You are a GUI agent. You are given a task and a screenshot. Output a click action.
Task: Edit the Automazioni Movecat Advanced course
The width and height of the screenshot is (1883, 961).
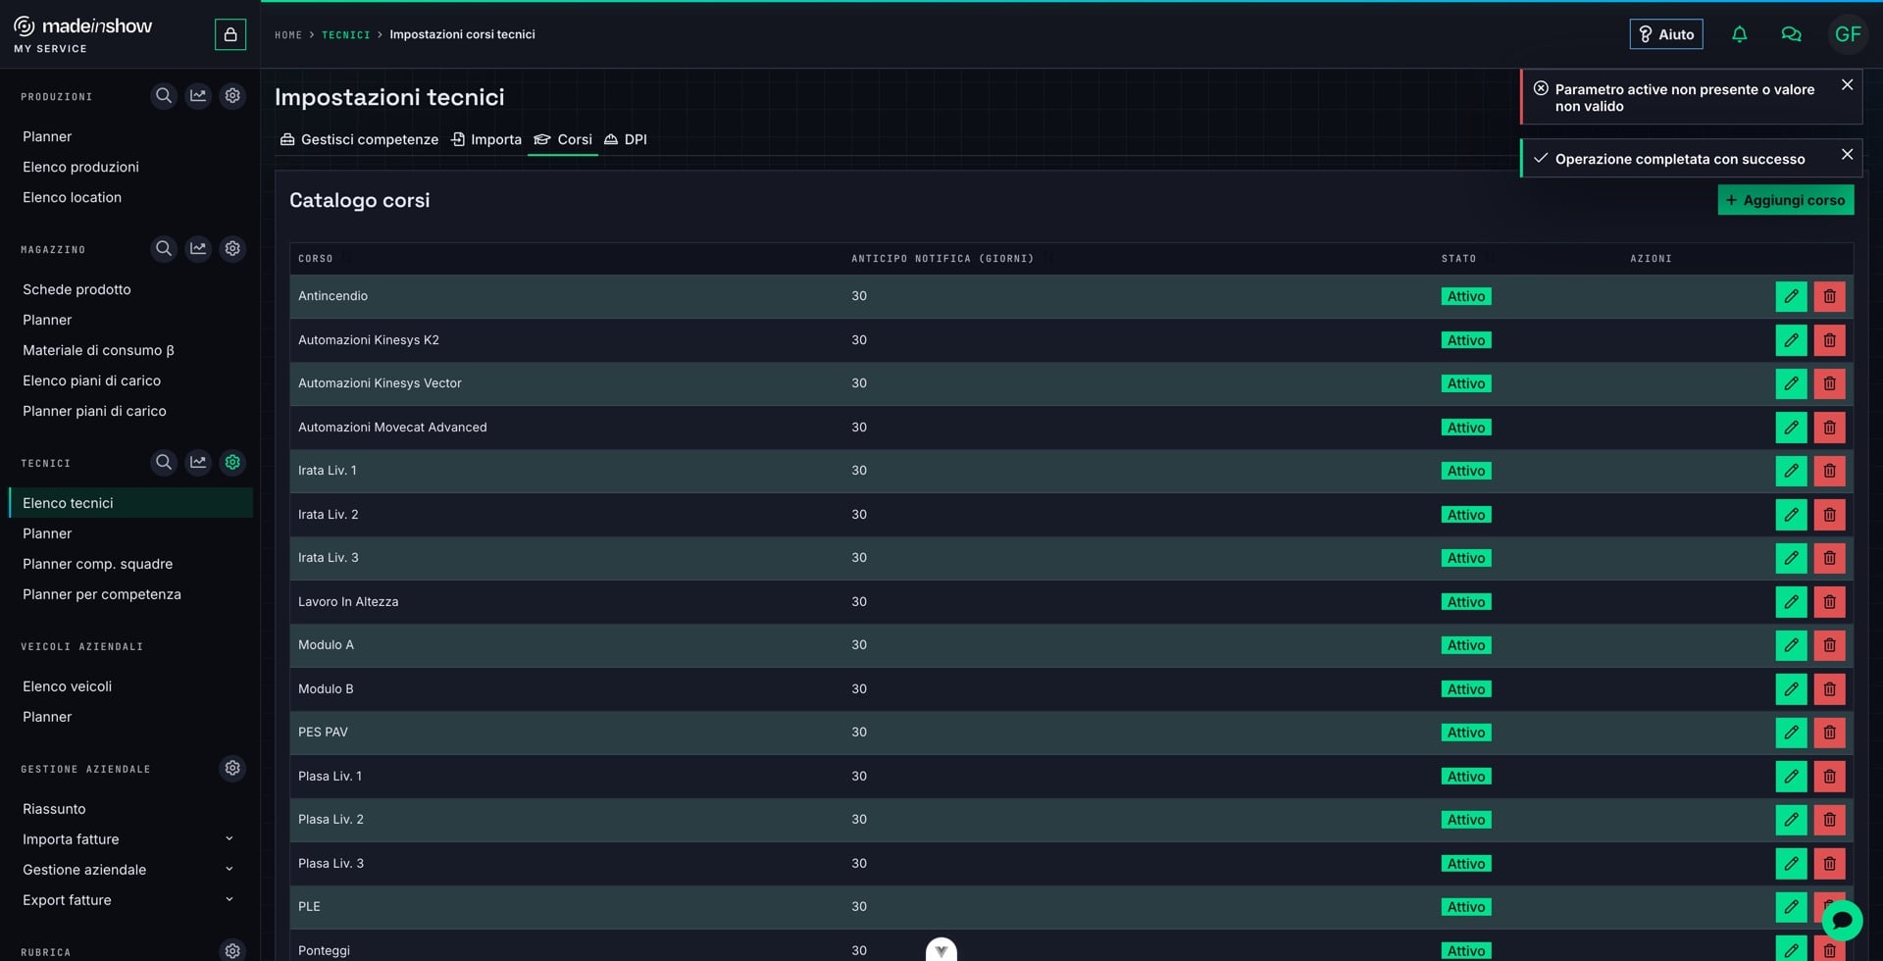(x=1791, y=428)
